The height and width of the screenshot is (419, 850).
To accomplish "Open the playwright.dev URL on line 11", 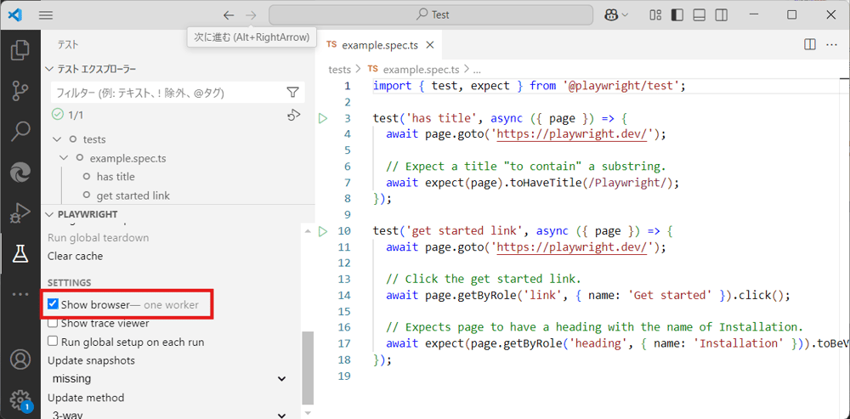I will pos(572,247).
